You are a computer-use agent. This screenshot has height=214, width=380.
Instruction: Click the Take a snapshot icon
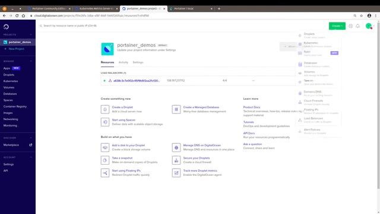105,160
